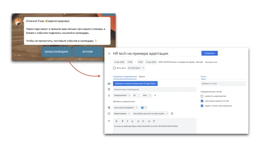Click the calendar icon beside owner name

click(109, 108)
